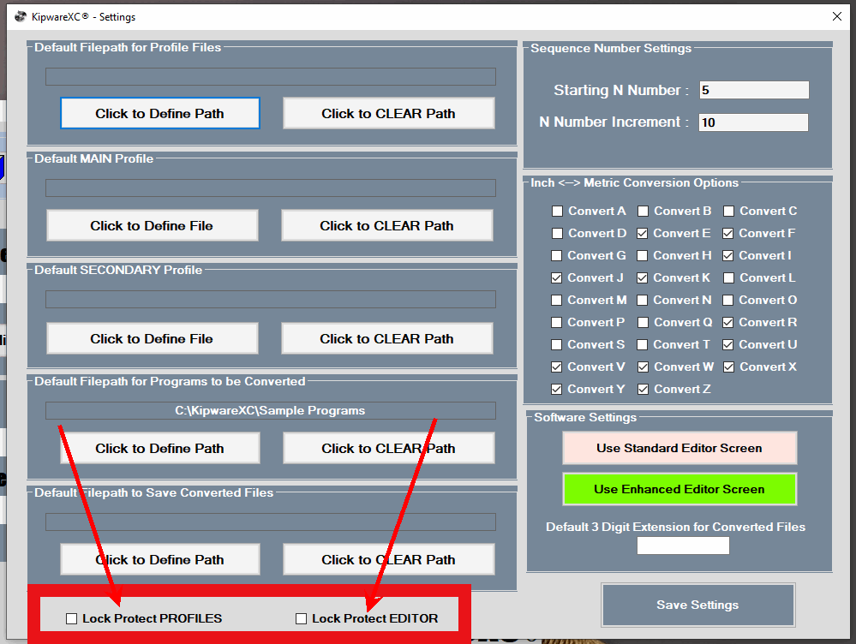The width and height of the screenshot is (856, 644).
Task: Define the path to save converted files
Action: pos(159,558)
